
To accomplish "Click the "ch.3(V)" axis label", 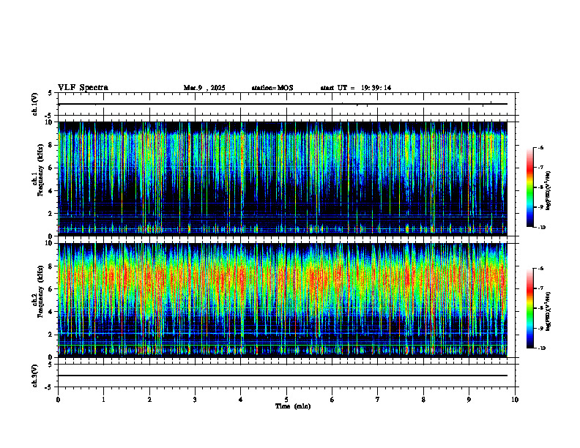I will tap(35, 376).
